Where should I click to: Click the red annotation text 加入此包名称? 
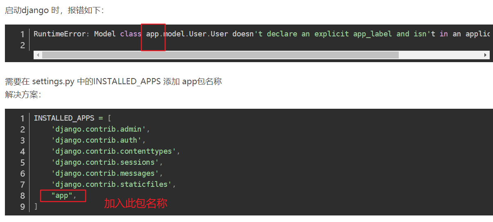click(135, 203)
